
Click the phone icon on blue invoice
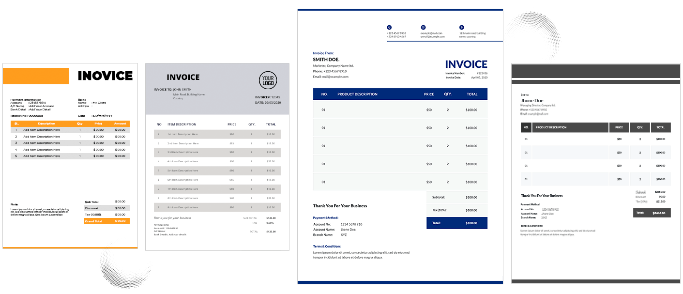click(x=389, y=27)
